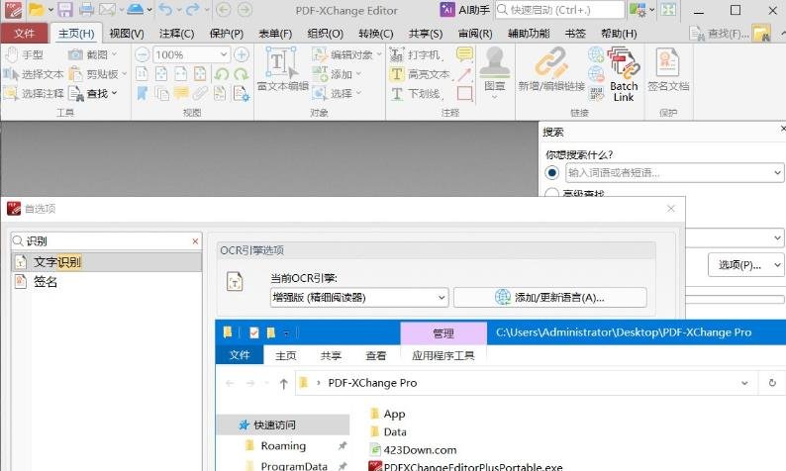The width and height of the screenshot is (786, 471).
Task: Open the 选项(P)... options dropdown button
Action: (x=745, y=265)
